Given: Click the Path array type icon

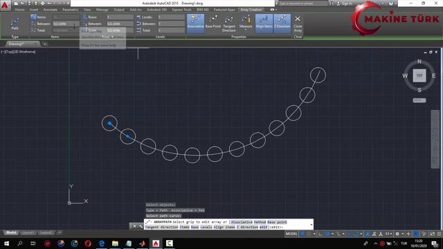Looking at the screenshot, I should 15,24.
